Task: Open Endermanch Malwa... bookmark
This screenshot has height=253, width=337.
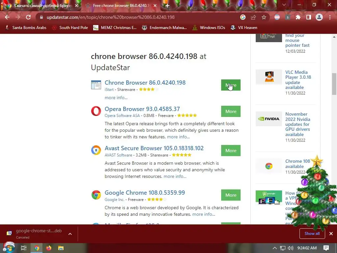Action: click(x=164, y=28)
